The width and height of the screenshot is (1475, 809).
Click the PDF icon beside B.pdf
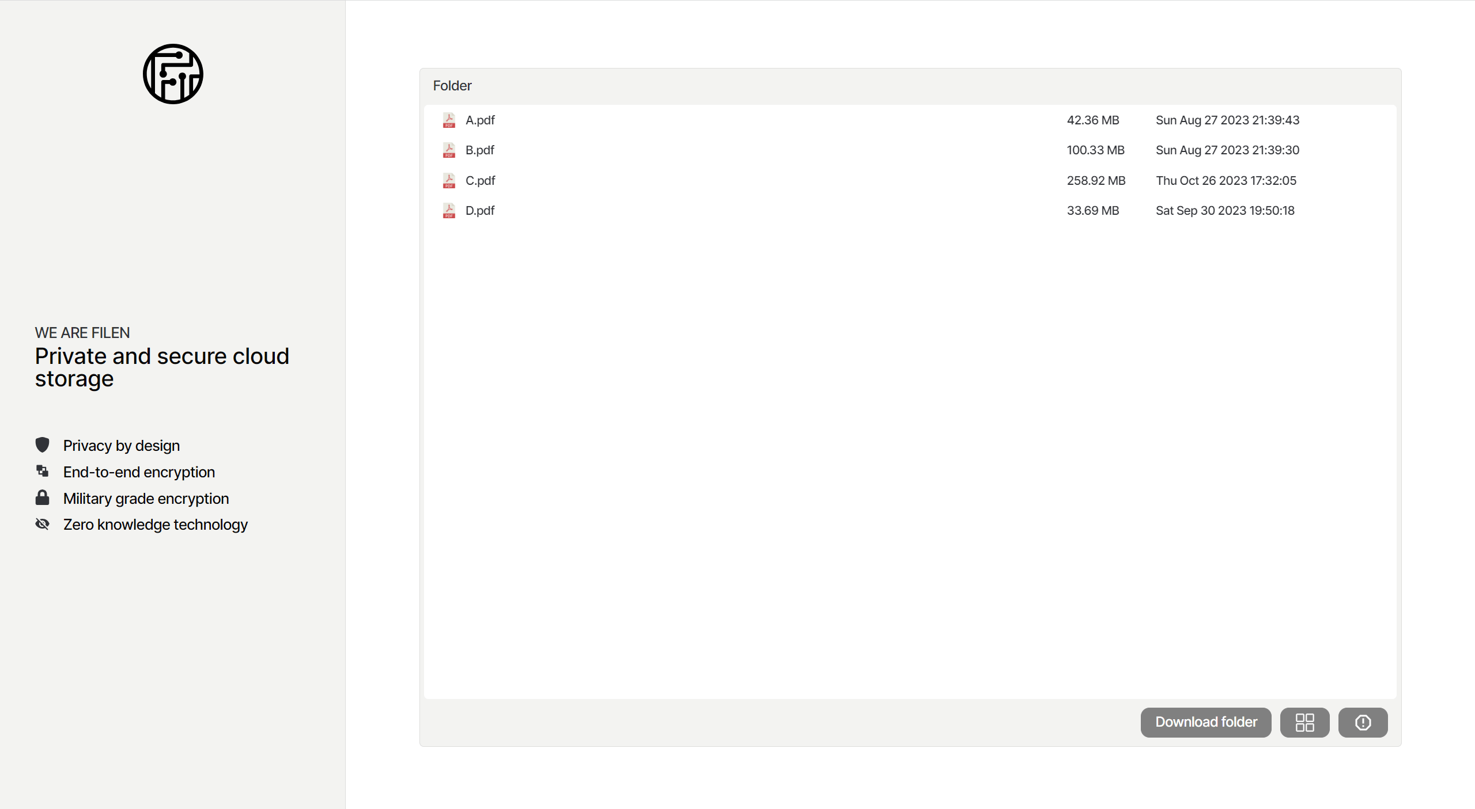(449, 150)
